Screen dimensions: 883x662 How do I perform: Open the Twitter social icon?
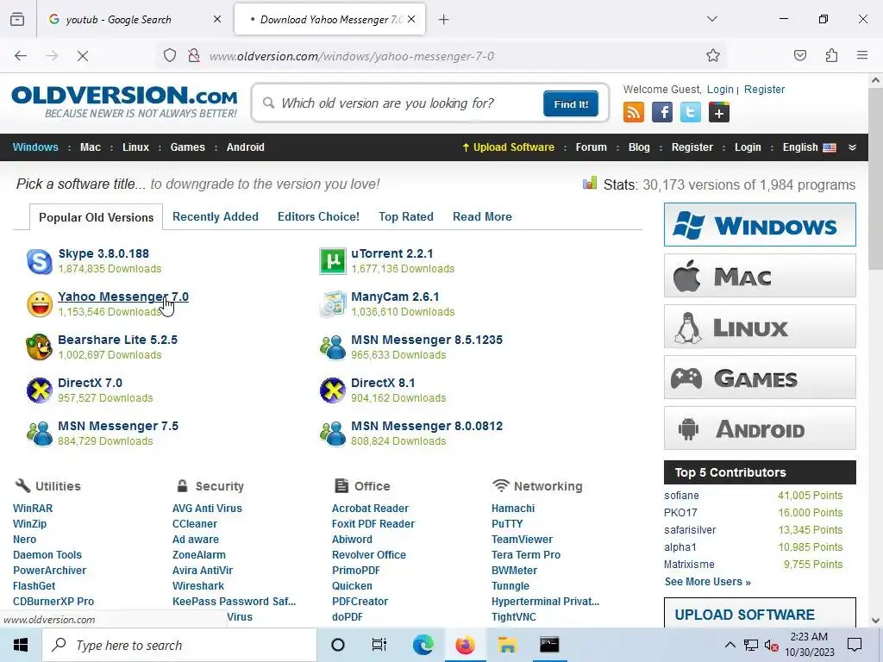tap(691, 112)
